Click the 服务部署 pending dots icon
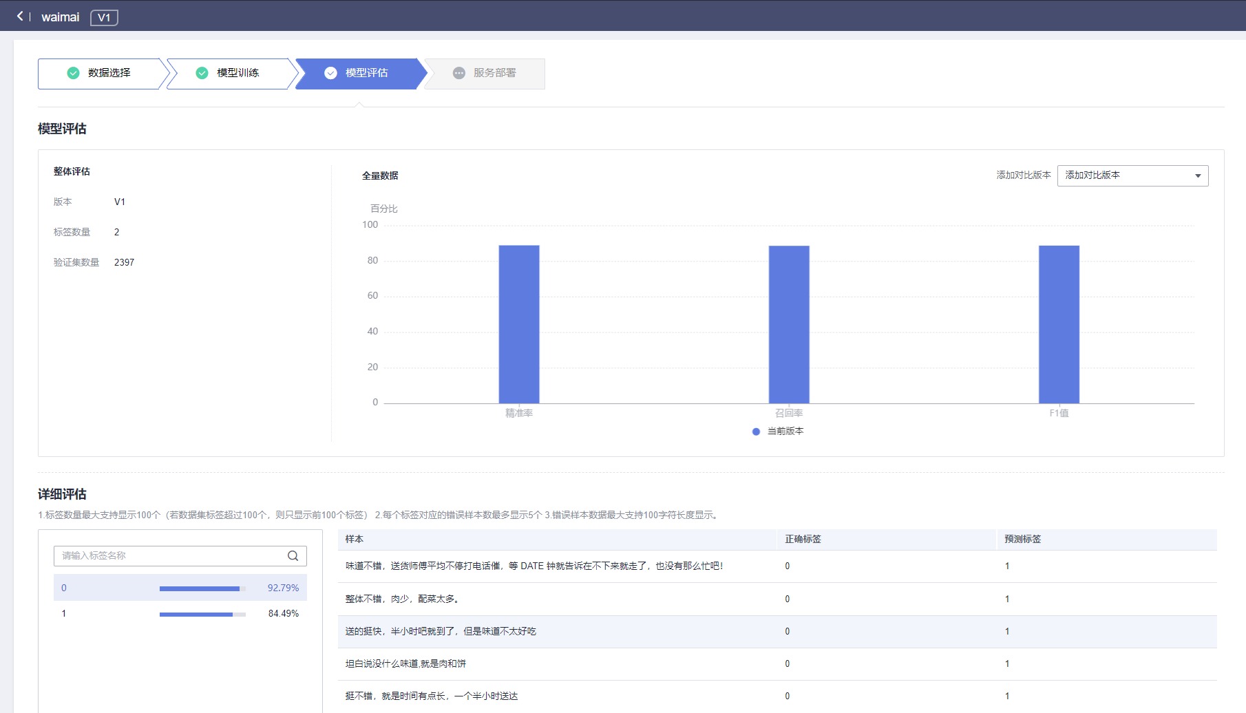The height and width of the screenshot is (713, 1246). pos(458,73)
